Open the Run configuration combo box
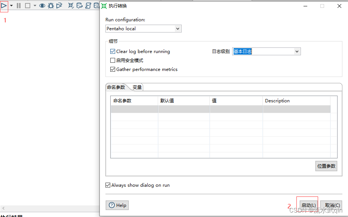 point(144,29)
